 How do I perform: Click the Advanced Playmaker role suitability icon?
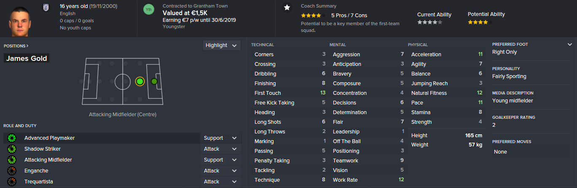tap(11, 138)
